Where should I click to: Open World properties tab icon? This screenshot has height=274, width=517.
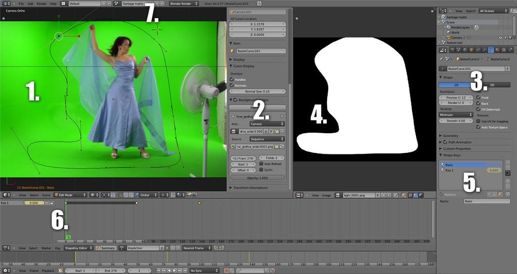coord(465,50)
